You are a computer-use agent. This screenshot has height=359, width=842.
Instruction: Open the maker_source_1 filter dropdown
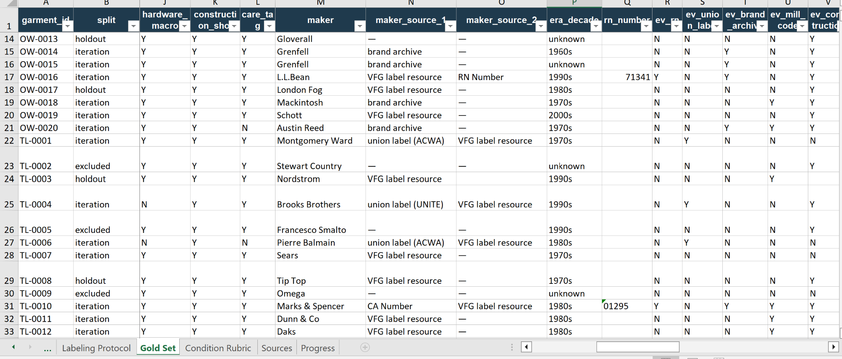point(451,27)
